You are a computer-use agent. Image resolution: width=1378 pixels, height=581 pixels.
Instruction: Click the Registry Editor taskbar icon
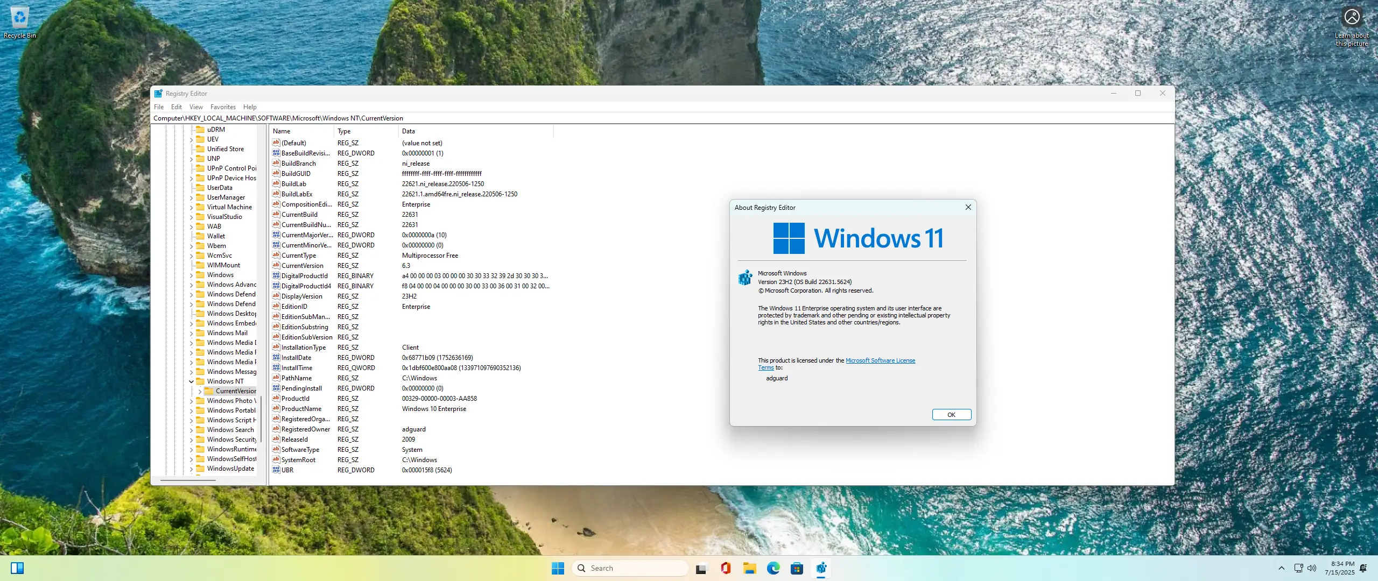[x=821, y=568]
